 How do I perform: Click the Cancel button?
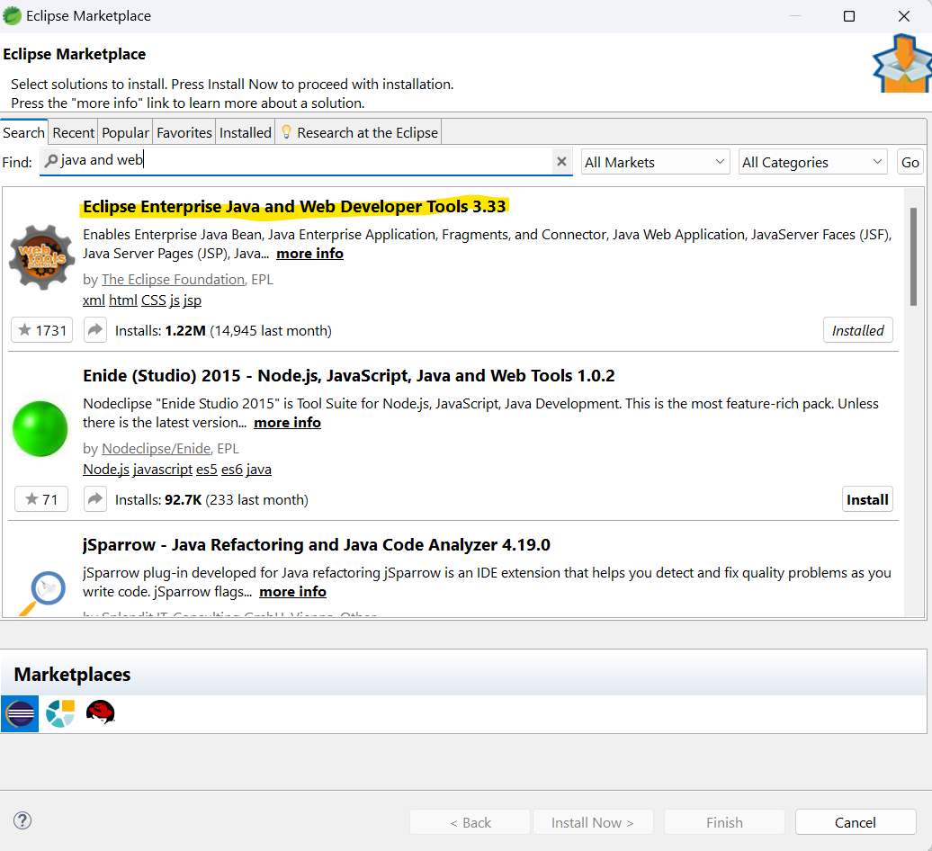tap(856, 822)
